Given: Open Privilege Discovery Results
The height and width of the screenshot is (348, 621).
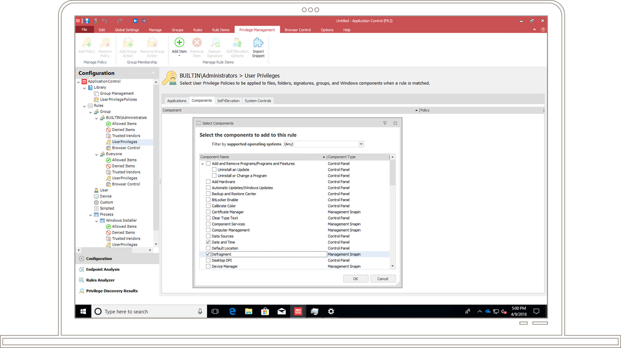Looking at the screenshot, I should pyautogui.click(x=112, y=291).
